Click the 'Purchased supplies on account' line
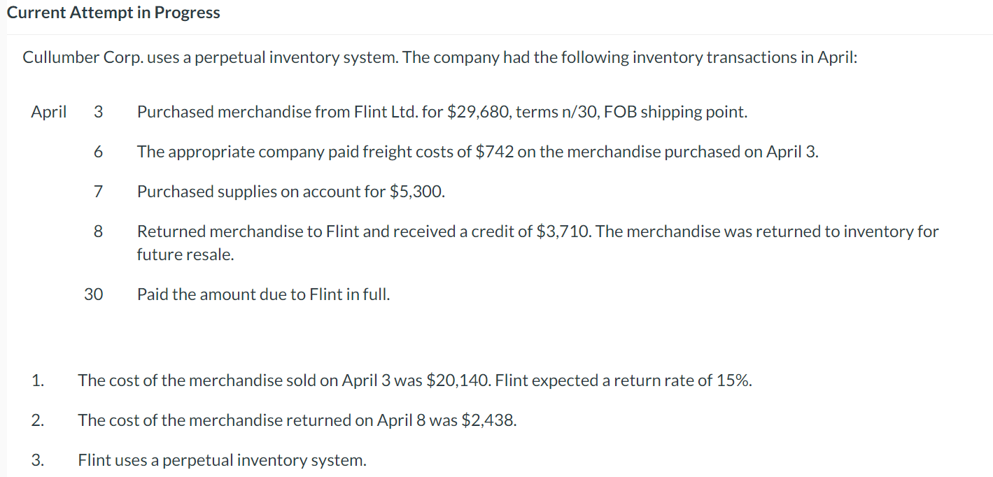The image size is (993, 477). click(x=290, y=192)
